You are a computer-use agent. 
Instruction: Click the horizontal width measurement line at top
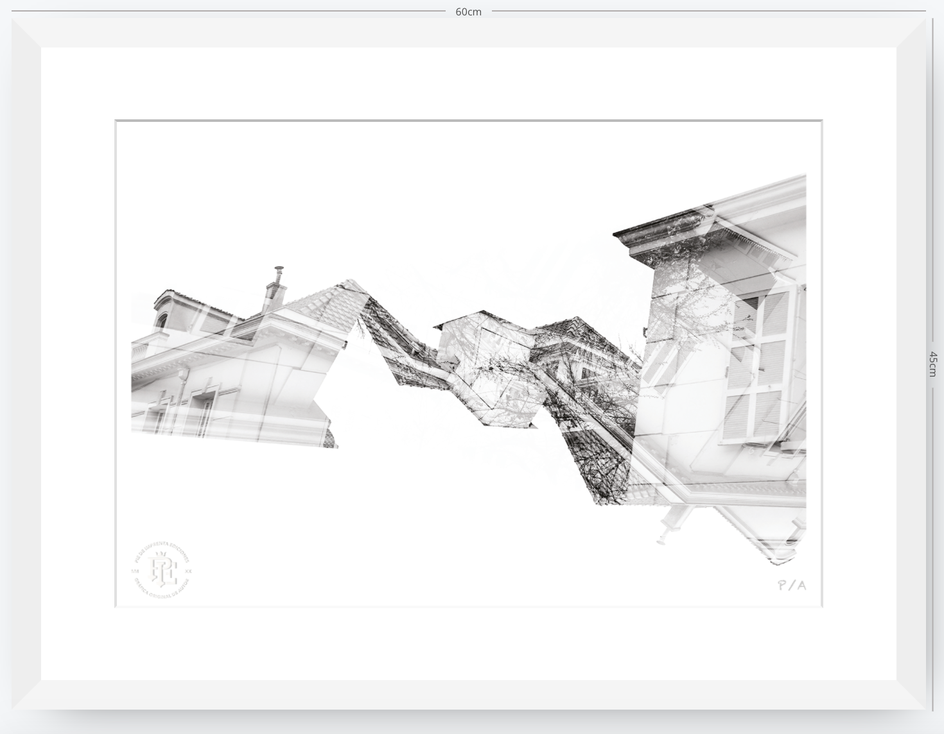coord(468,11)
